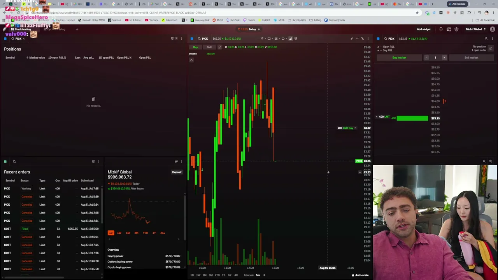Viewport: 498px width, 280px height.
Task: Click the order quantity input field
Action: [435, 58]
